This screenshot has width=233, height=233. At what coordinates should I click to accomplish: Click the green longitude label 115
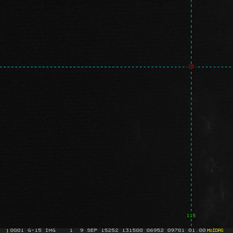tap(191, 216)
